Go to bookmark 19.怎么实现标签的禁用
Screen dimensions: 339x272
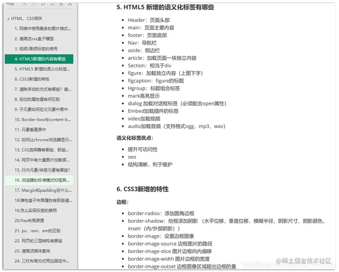point(36,210)
